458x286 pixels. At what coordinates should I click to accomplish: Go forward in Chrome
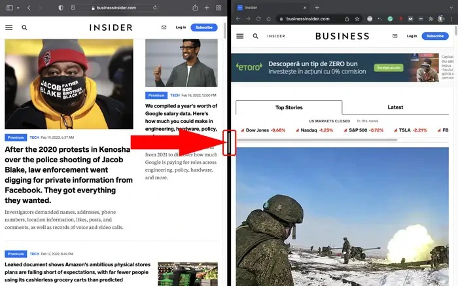click(248, 19)
